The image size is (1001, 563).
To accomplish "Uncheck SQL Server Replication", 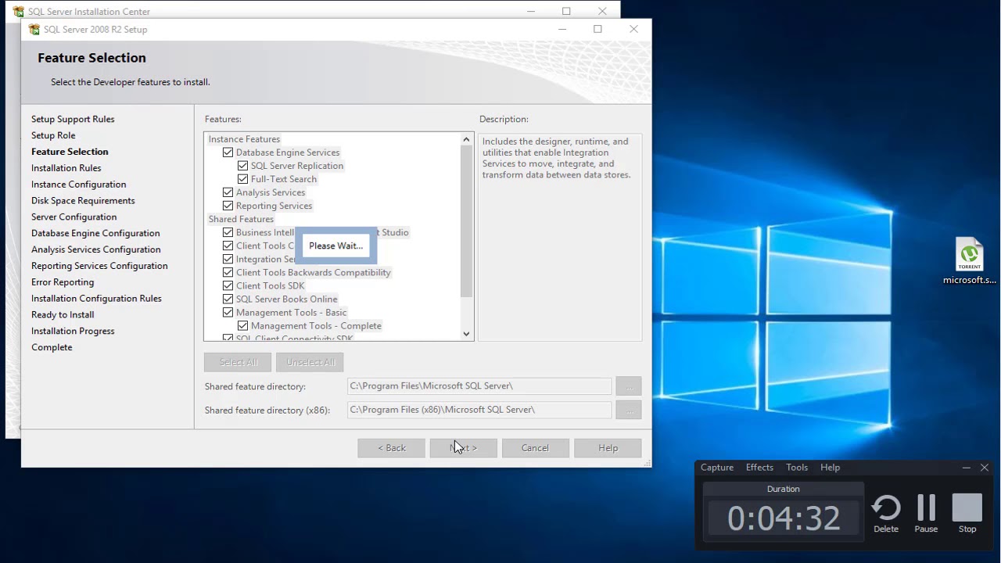I will (242, 166).
